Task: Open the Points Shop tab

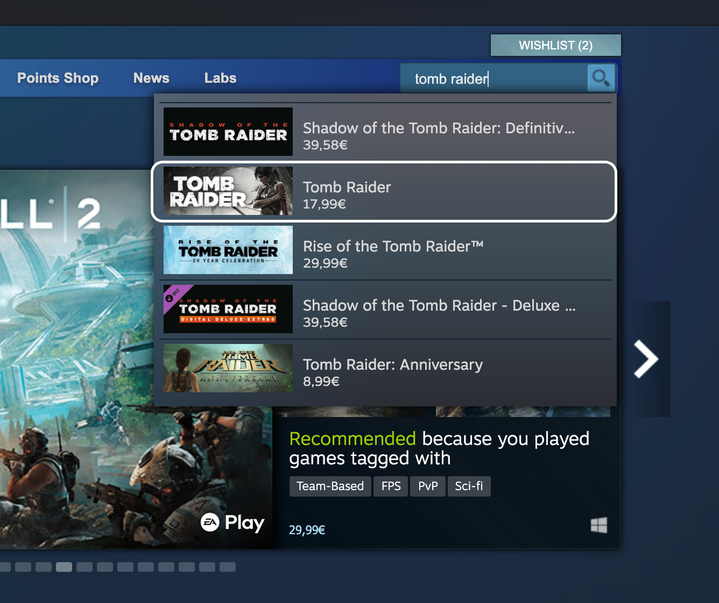Action: pyautogui.click(x=58, y=78)
